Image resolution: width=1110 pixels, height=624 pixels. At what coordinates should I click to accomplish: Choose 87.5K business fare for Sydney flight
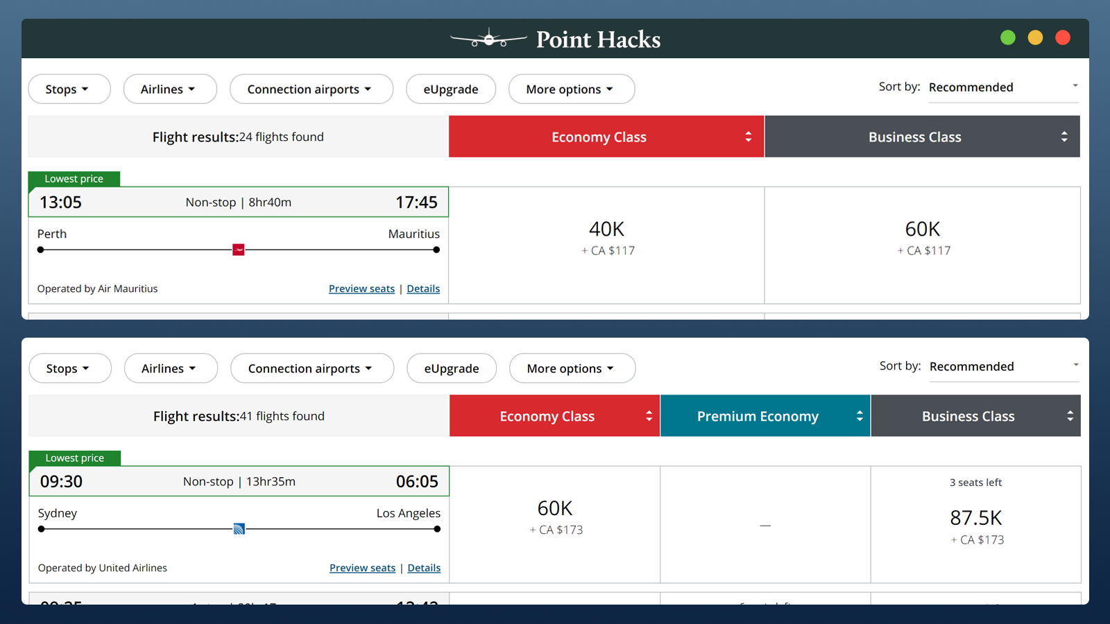point(976,524)
